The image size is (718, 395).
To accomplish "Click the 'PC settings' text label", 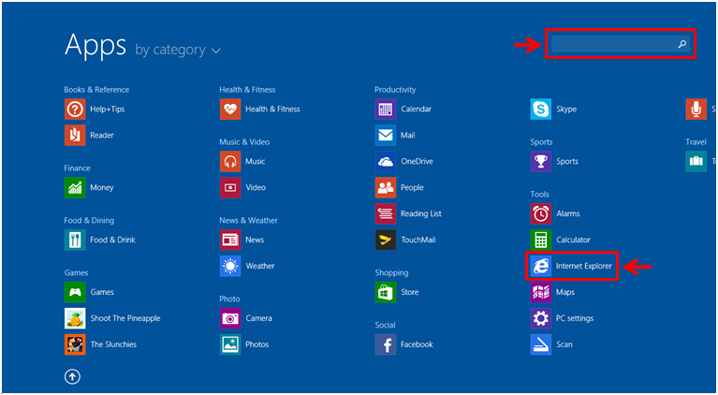I will pyautogui.click(x=575, y=318).
